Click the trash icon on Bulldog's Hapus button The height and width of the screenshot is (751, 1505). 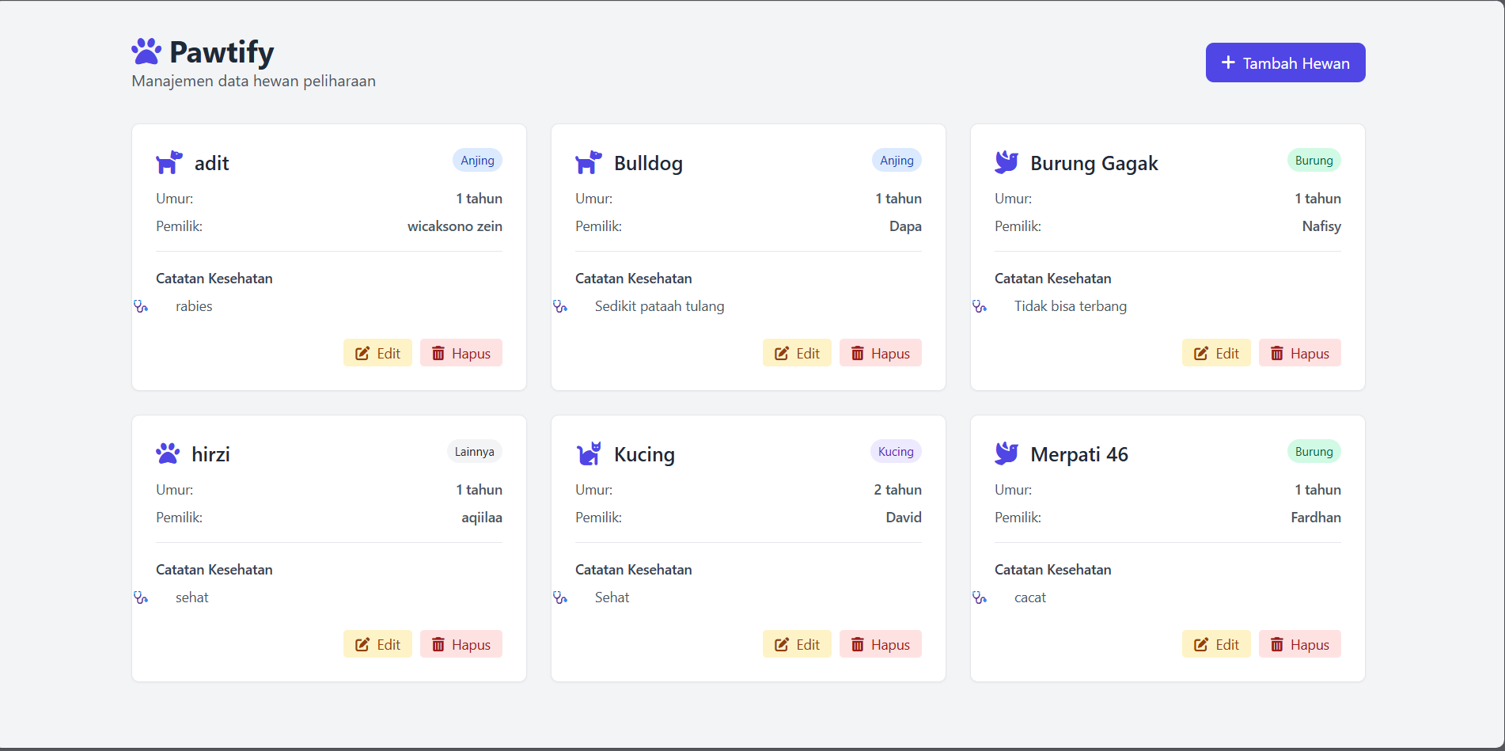click(859, 353)
